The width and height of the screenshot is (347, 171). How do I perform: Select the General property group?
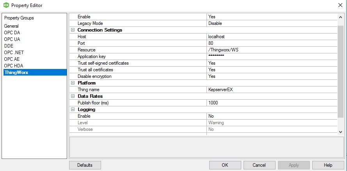tap(11, 26)
